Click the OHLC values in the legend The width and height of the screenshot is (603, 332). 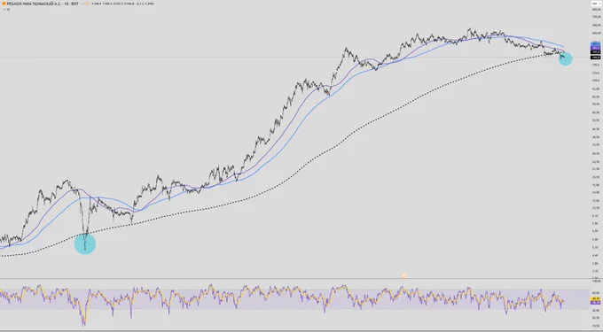122,4
